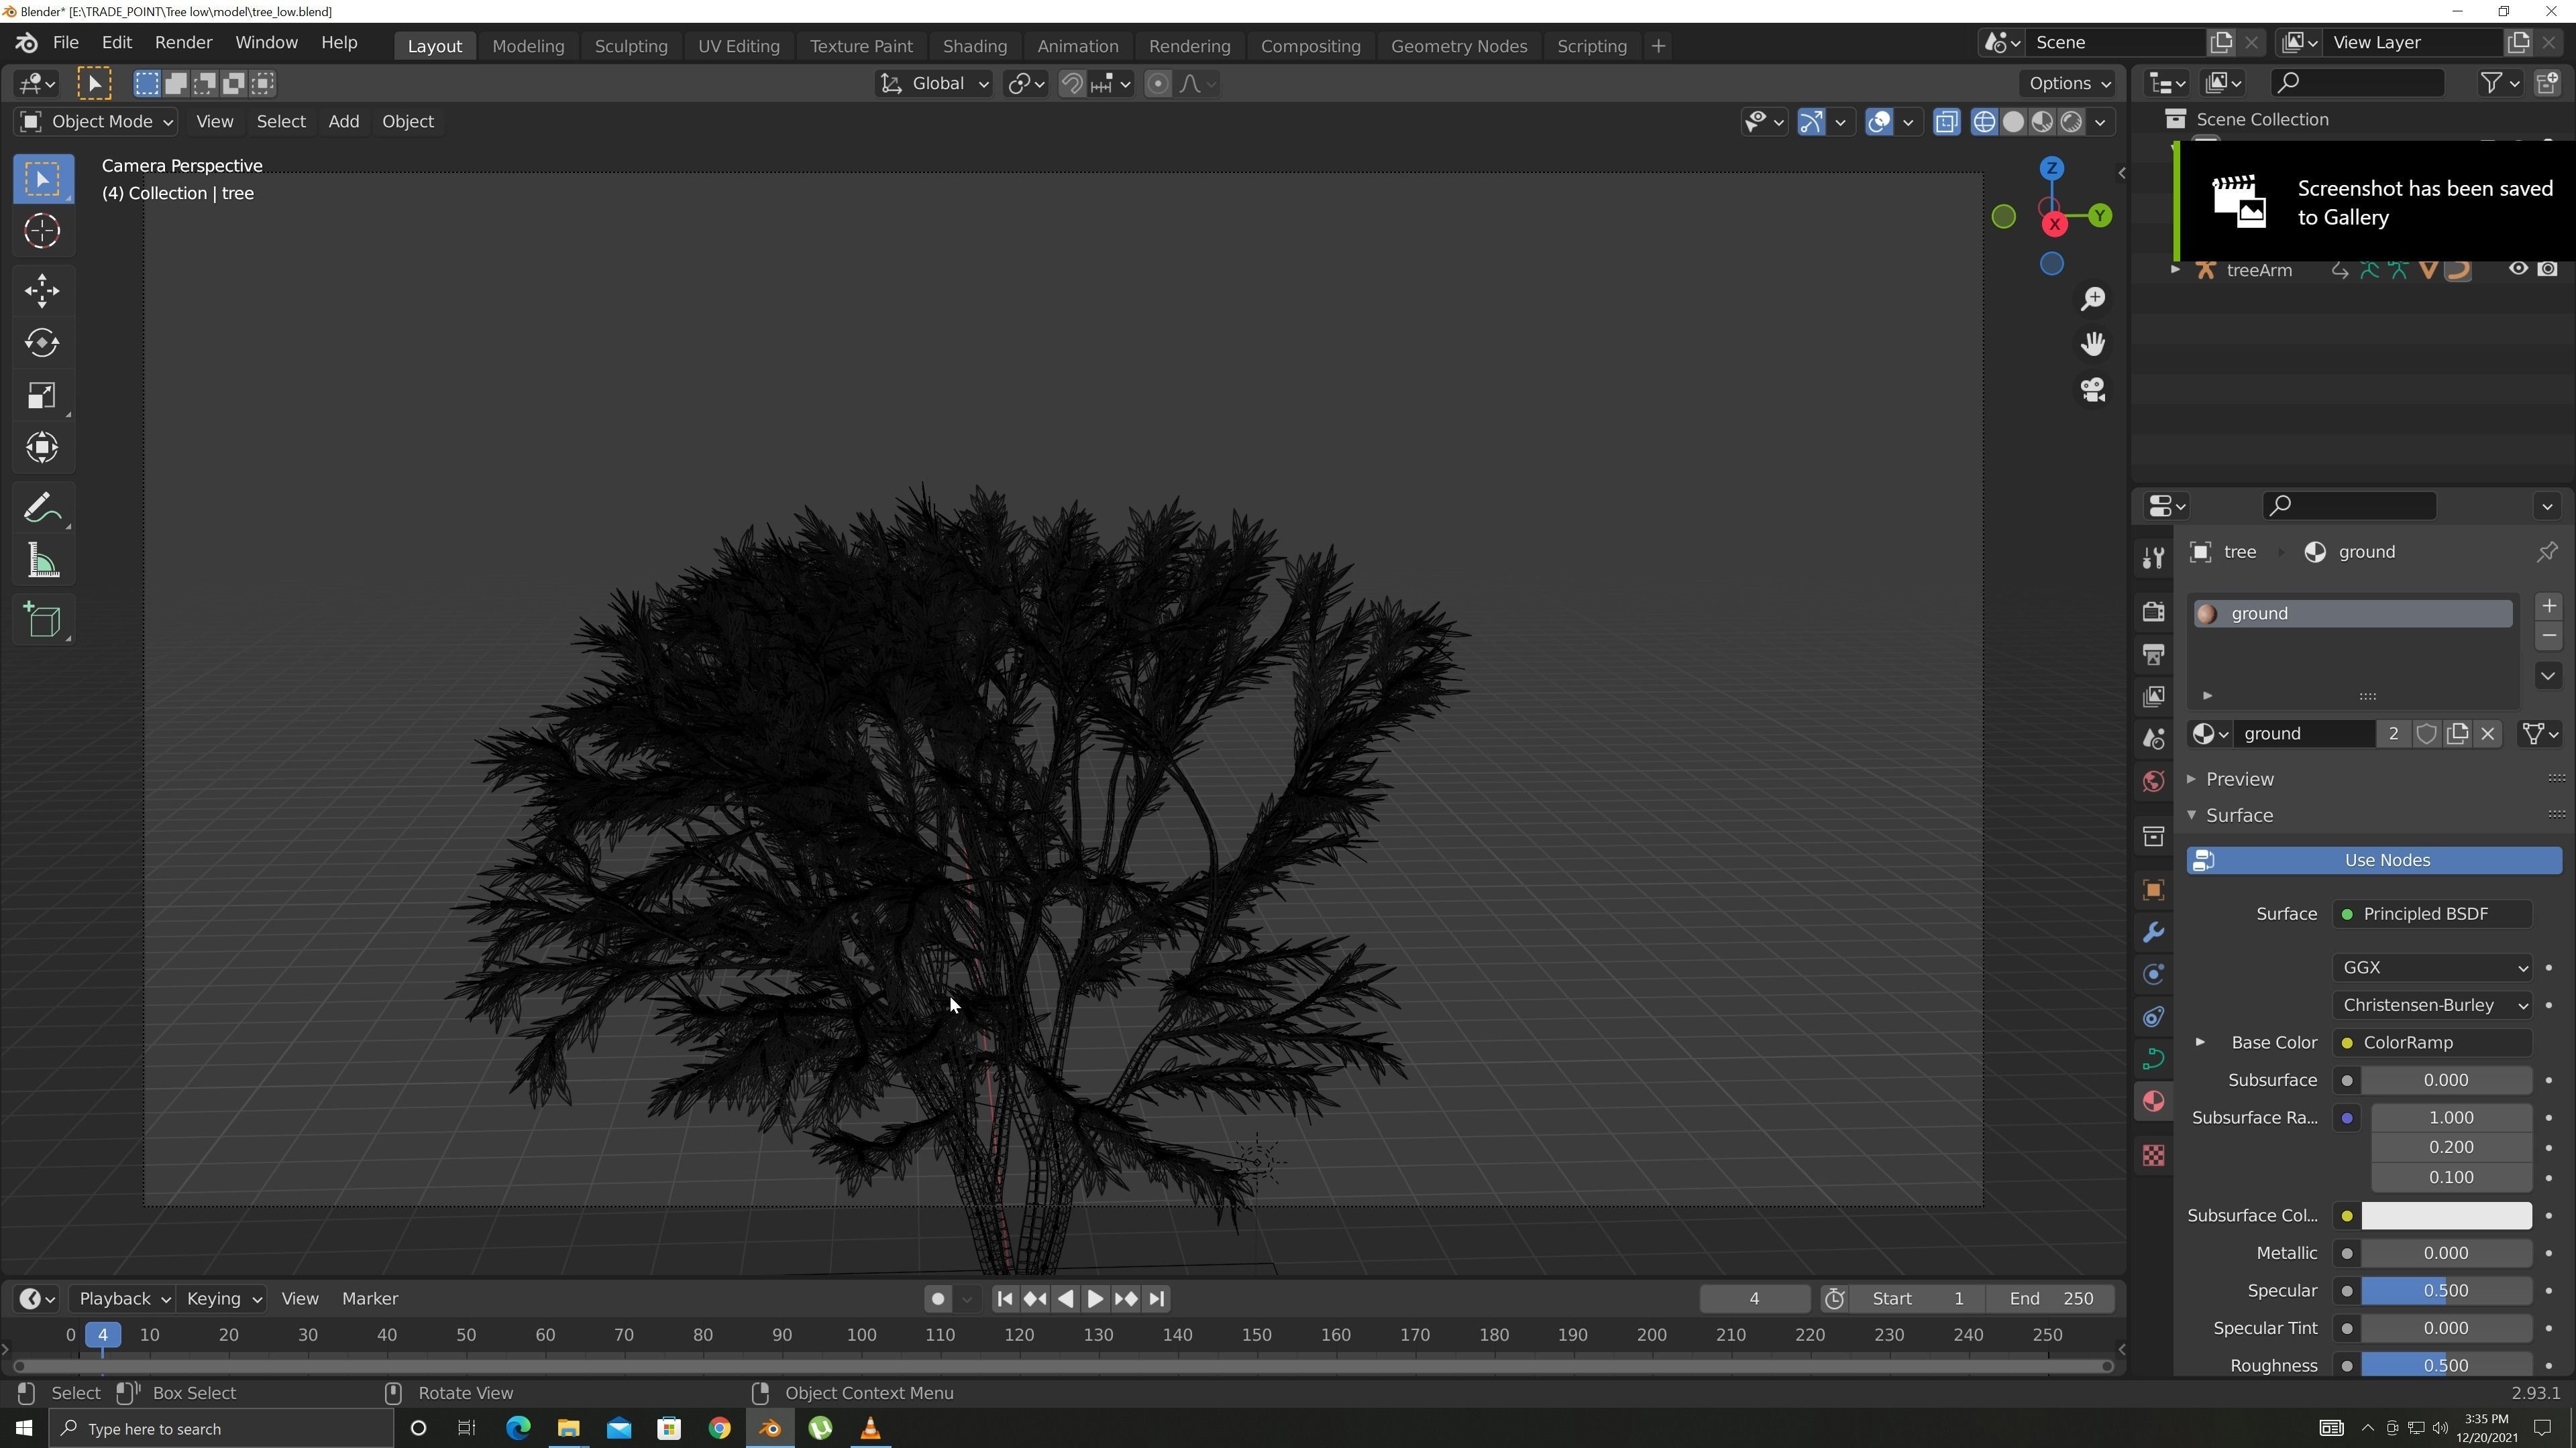Play the animation forward
Image resolution: width=2576 pixels, height=1448 pixels.
click(1095, 1299)
